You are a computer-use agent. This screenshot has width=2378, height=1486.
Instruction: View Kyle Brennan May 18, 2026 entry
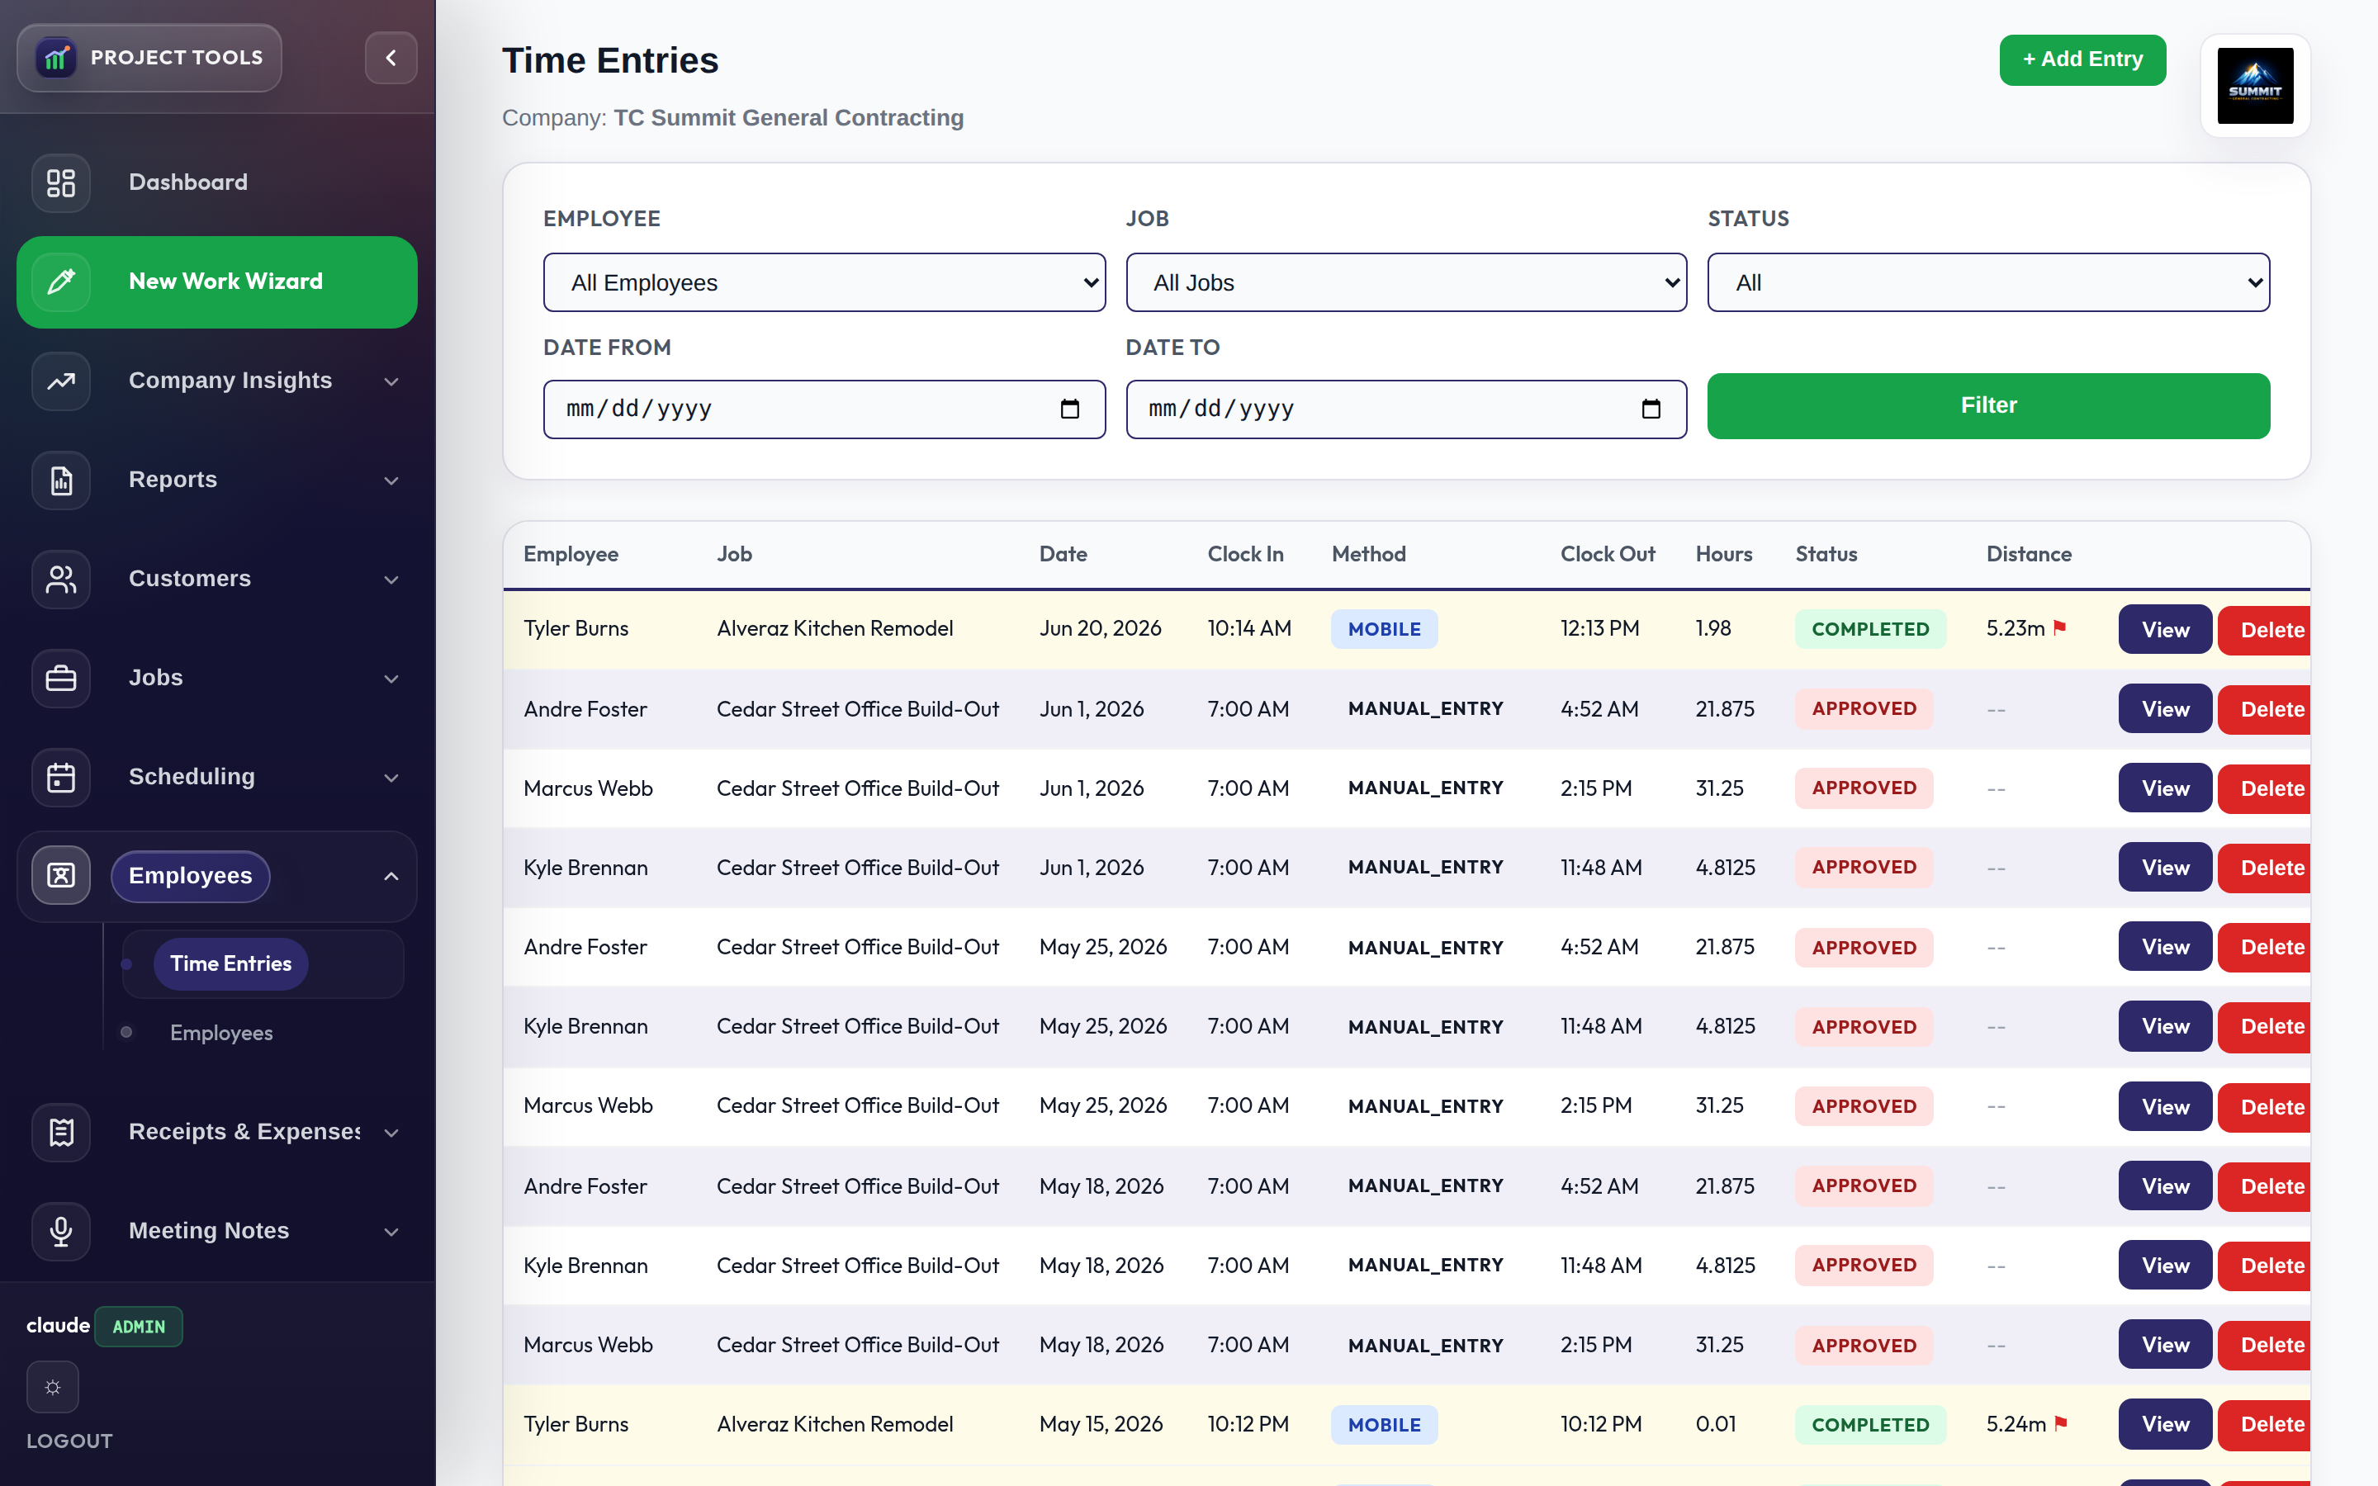tap(2165, 1265)
